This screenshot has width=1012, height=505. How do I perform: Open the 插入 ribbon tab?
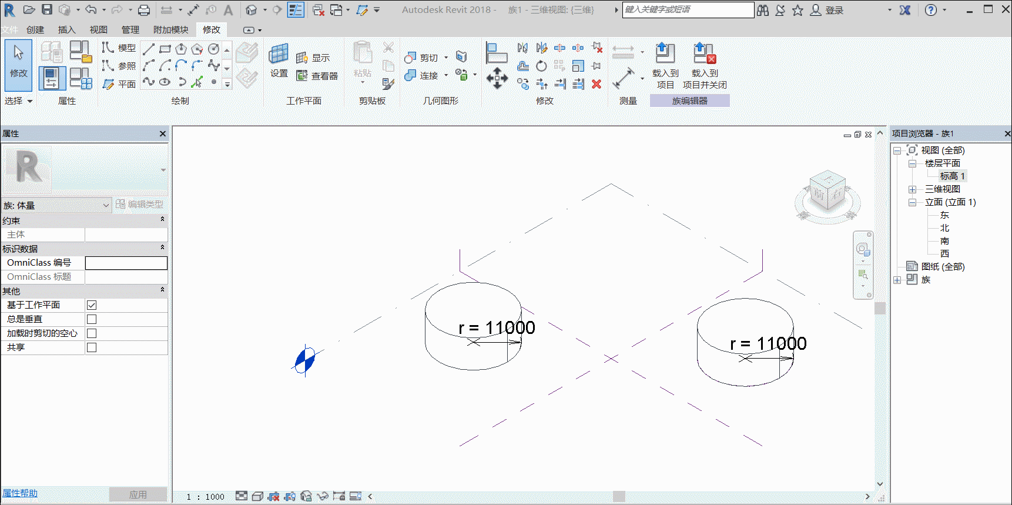pyautogui.click(x=67, y=30)
